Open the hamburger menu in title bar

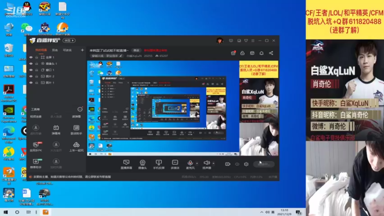click(253, 41)
